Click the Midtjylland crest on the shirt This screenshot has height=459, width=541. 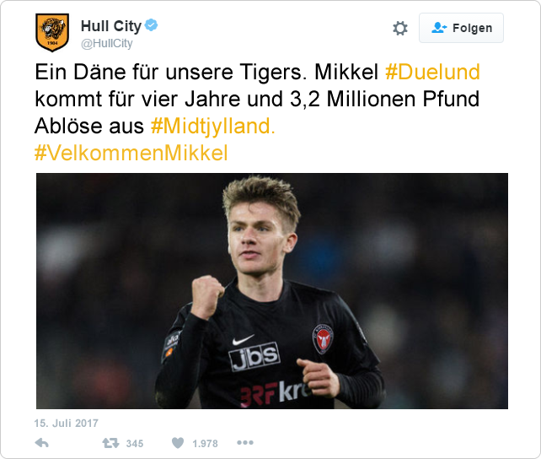coord(323,338)
